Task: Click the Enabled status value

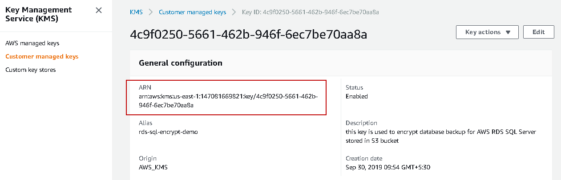Action: 357,96
